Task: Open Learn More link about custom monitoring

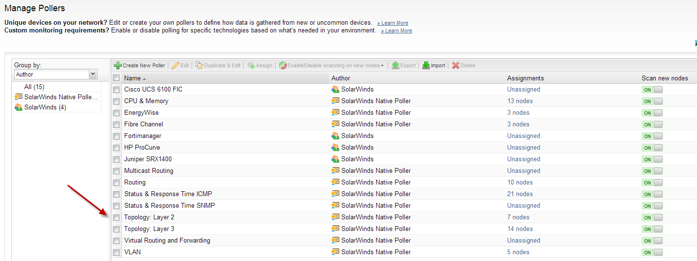Action: (x=397, y=31)
